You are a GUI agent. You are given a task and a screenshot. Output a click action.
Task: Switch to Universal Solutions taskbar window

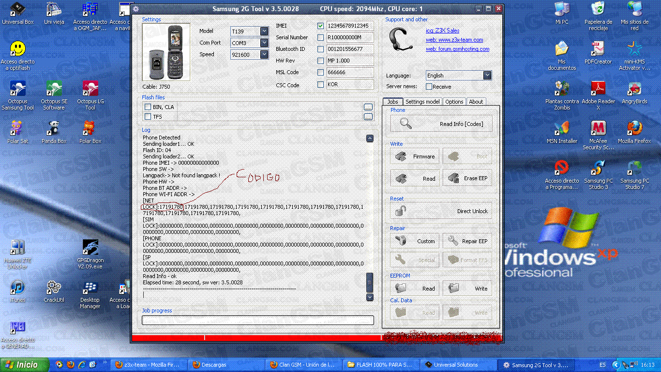point(458,365)
